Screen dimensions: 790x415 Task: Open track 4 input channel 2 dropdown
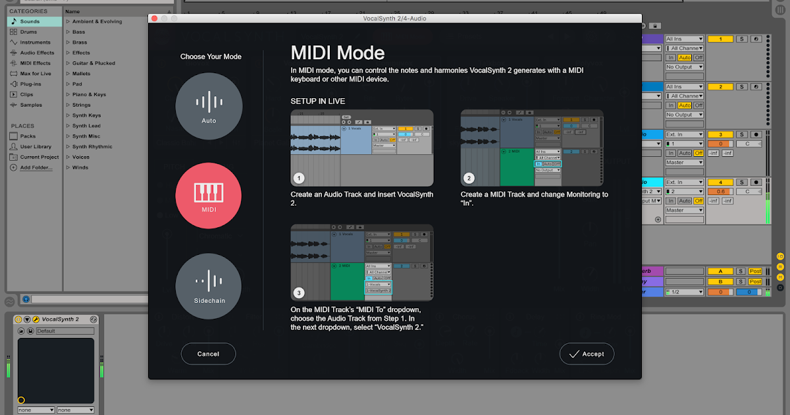pyautogui.click(x=685, y=192)
